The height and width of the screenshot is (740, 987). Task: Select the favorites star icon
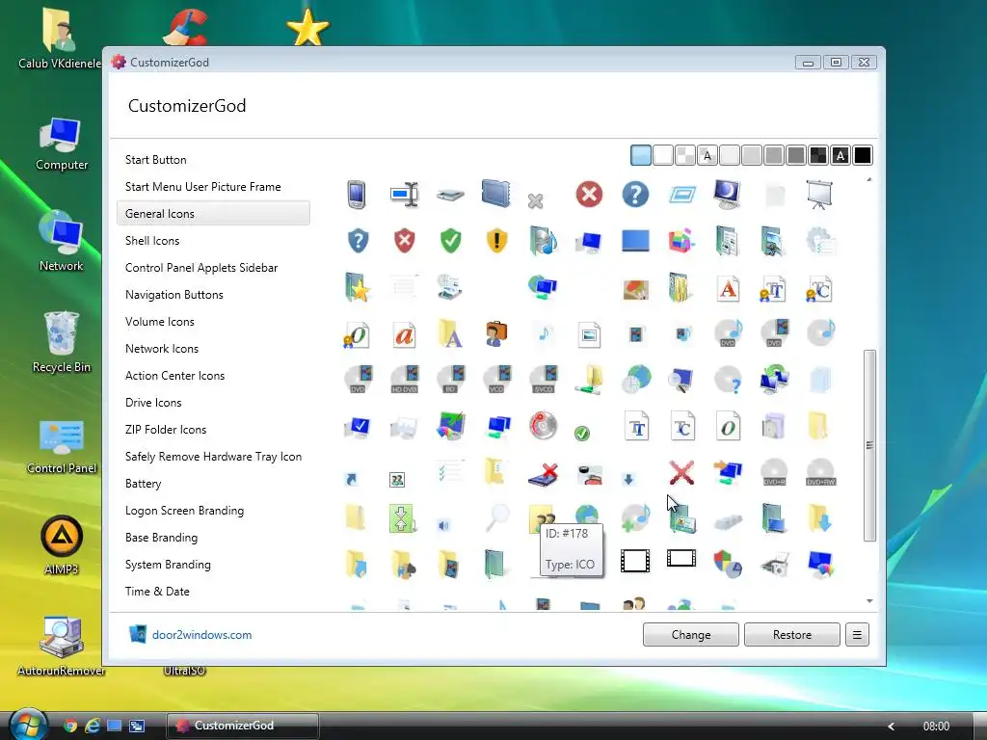(358, 287)
